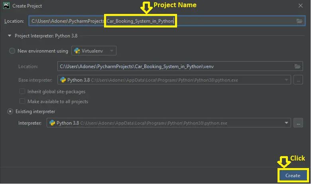Click the PyCharm logo icon in title bar
This screenshot has width=311, height=184.
pos(6,6)
